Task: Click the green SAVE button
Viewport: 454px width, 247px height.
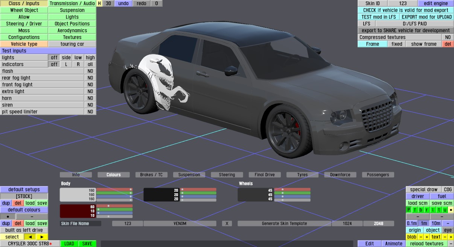Action: point(87,244)
